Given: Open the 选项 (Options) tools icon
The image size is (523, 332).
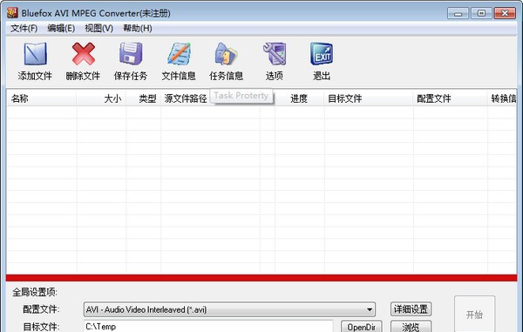Looking at the screenshot, I should [x=275, y=54].
